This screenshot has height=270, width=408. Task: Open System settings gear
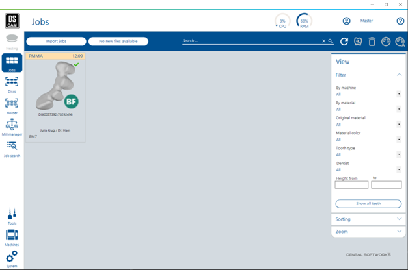[12, 258]
